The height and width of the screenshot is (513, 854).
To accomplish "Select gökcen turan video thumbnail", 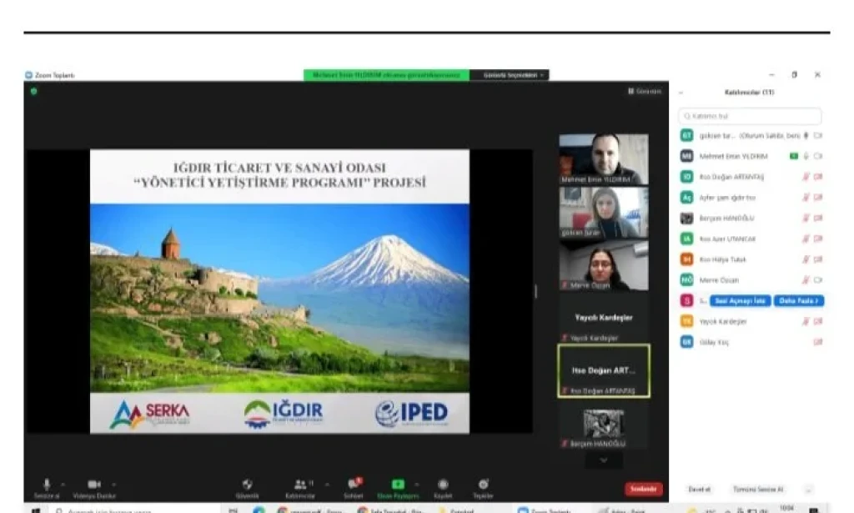I will 604,212.
